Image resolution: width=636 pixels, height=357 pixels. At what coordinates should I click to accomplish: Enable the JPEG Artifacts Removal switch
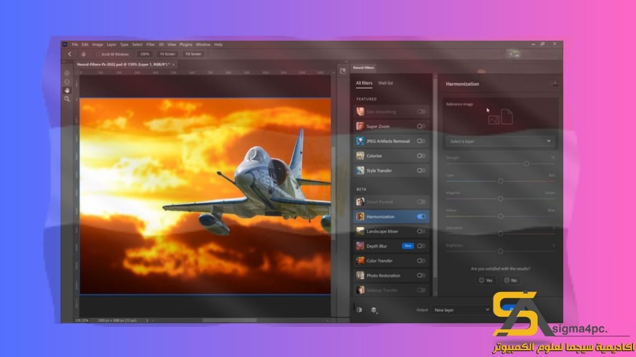(421, 141)
